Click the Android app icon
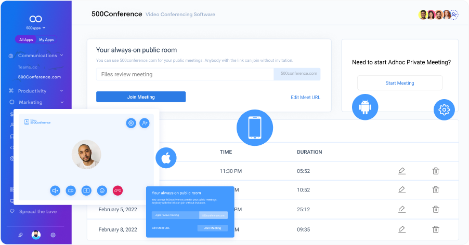469x245 pixels. 365,107
